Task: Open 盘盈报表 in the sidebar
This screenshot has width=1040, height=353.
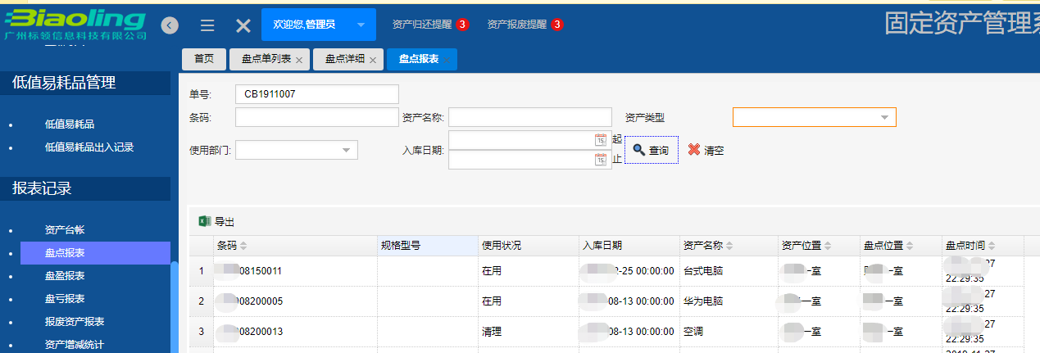Action: [65, 276]
